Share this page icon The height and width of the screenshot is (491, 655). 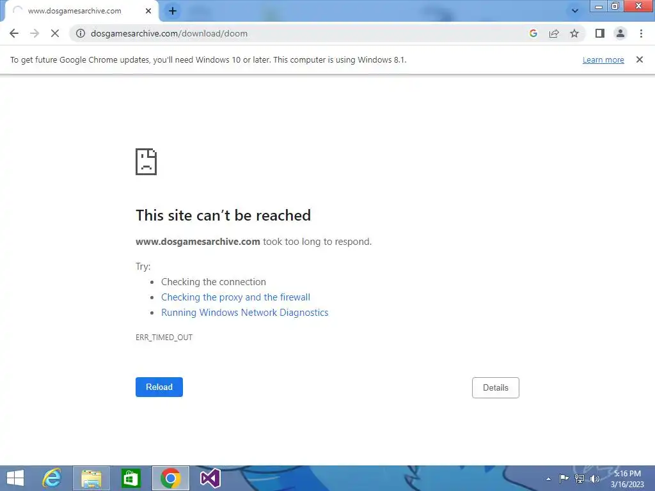click(x=554, y=33)
